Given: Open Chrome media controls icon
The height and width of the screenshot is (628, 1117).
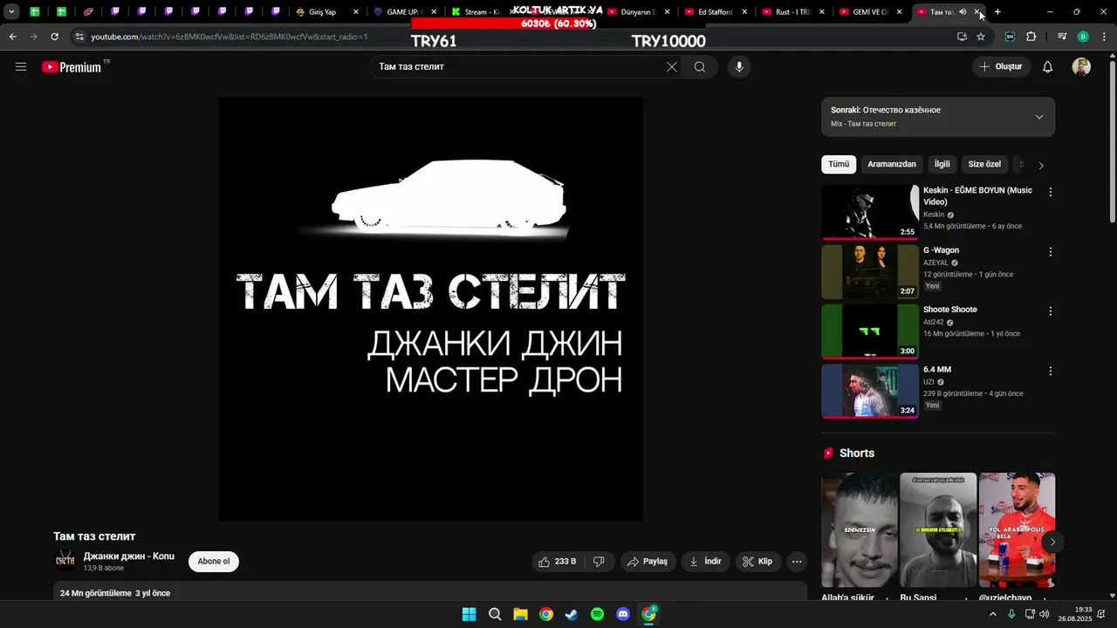Looking at the screenshot, I should coord(1062,37).
